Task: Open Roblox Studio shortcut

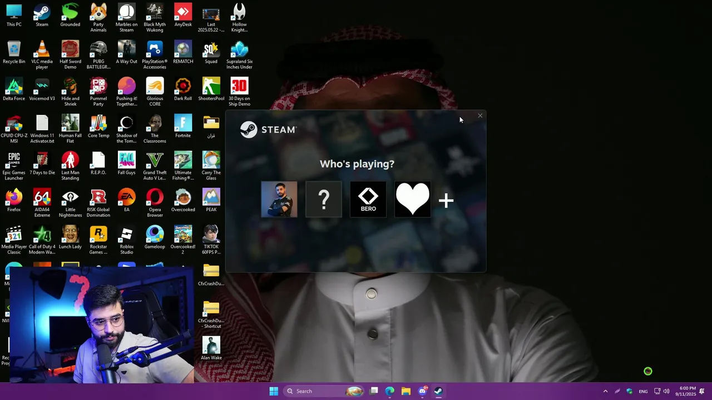Action: [126, 240]
